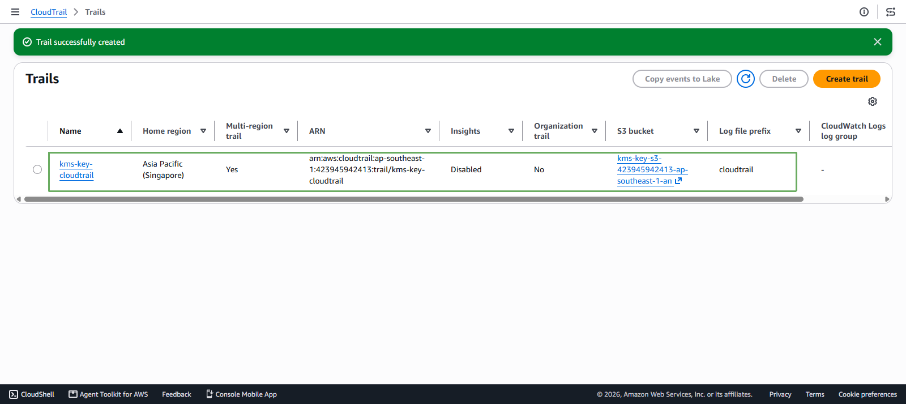
Task: Open Feedback in the footer
Action: (x=177, y=394)
